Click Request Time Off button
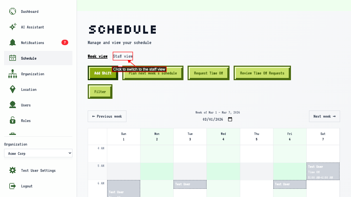 coord(208,73)
